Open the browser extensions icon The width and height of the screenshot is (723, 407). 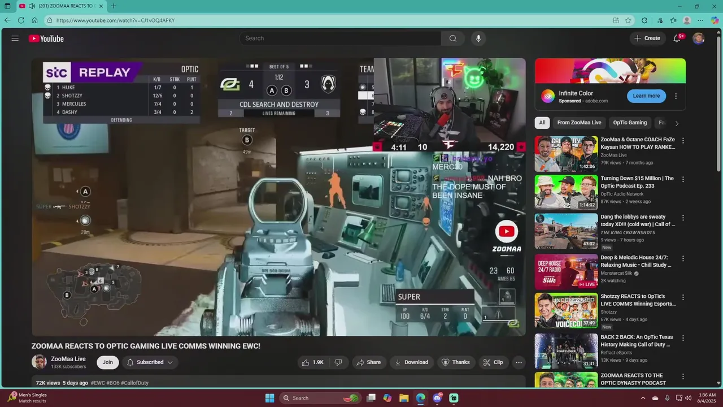(x=644, y=20)
